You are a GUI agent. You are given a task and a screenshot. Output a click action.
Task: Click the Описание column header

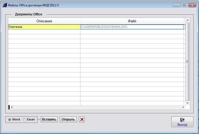tap(44, 21)
